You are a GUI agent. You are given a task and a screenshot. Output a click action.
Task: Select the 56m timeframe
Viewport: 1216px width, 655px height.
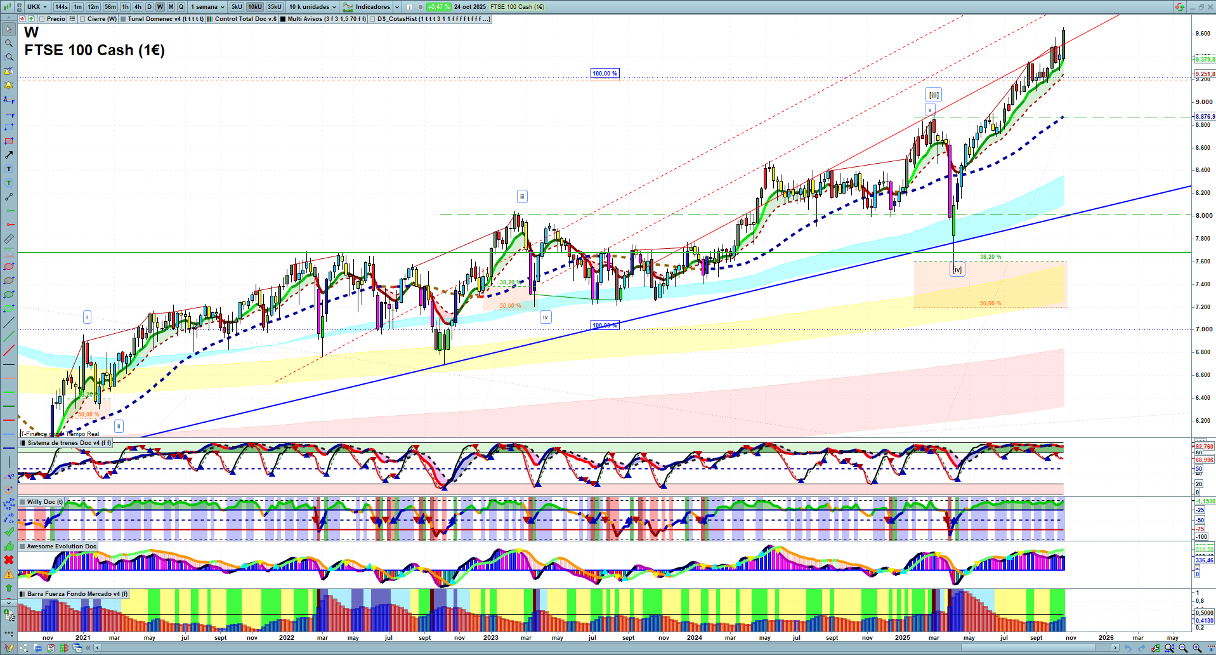pyautogui.click(x=110, y=7)
